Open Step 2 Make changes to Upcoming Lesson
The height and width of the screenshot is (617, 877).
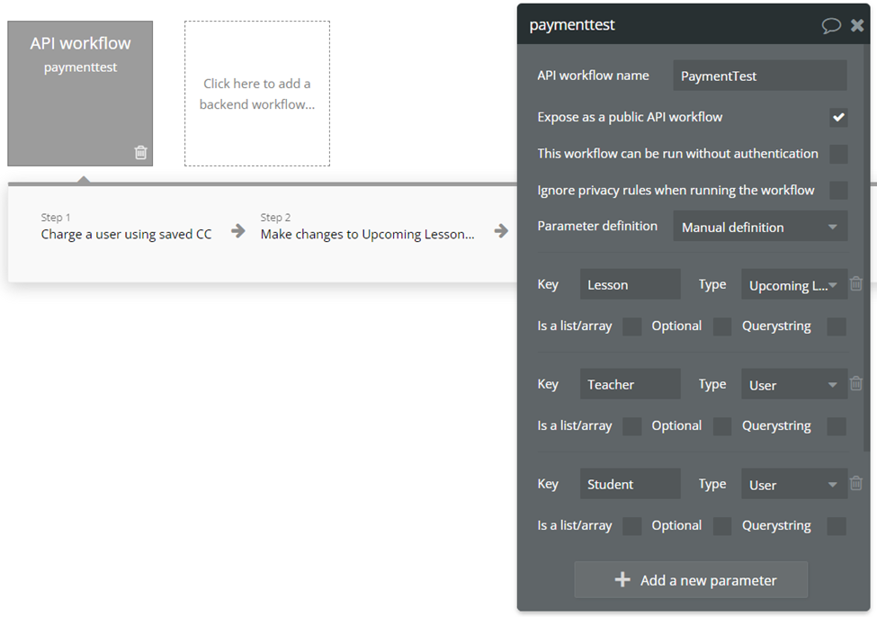click(x=367, y=228)
